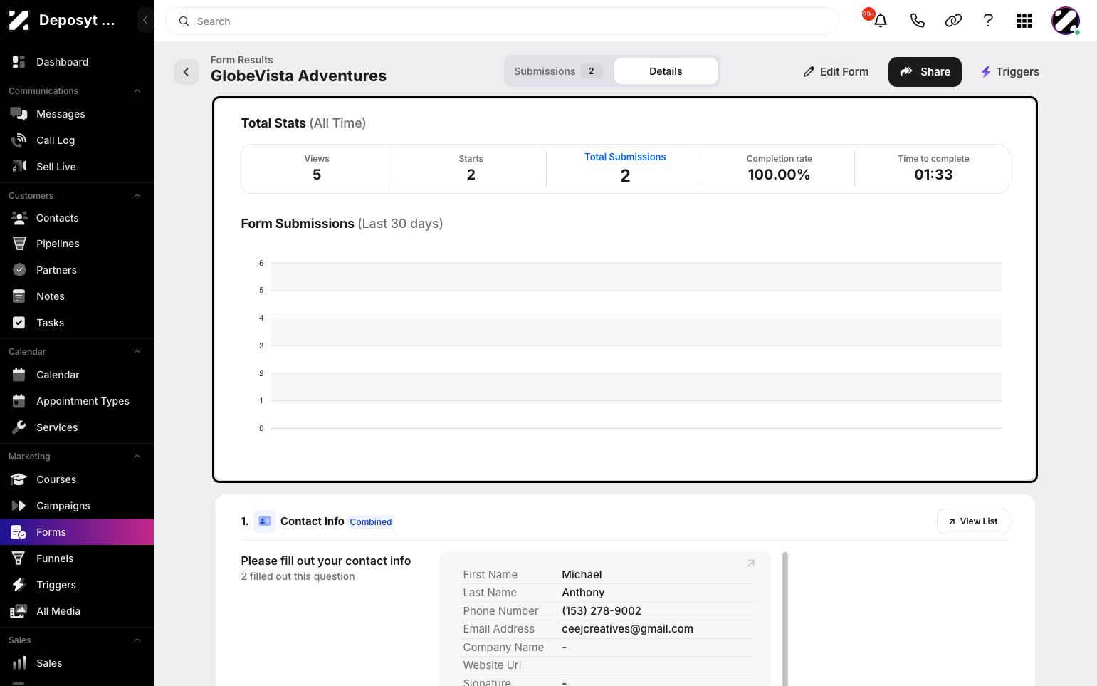Open the help question mark icon
Image resolution: width=1097 pixels, height=686 pixels.
(988, 21)
